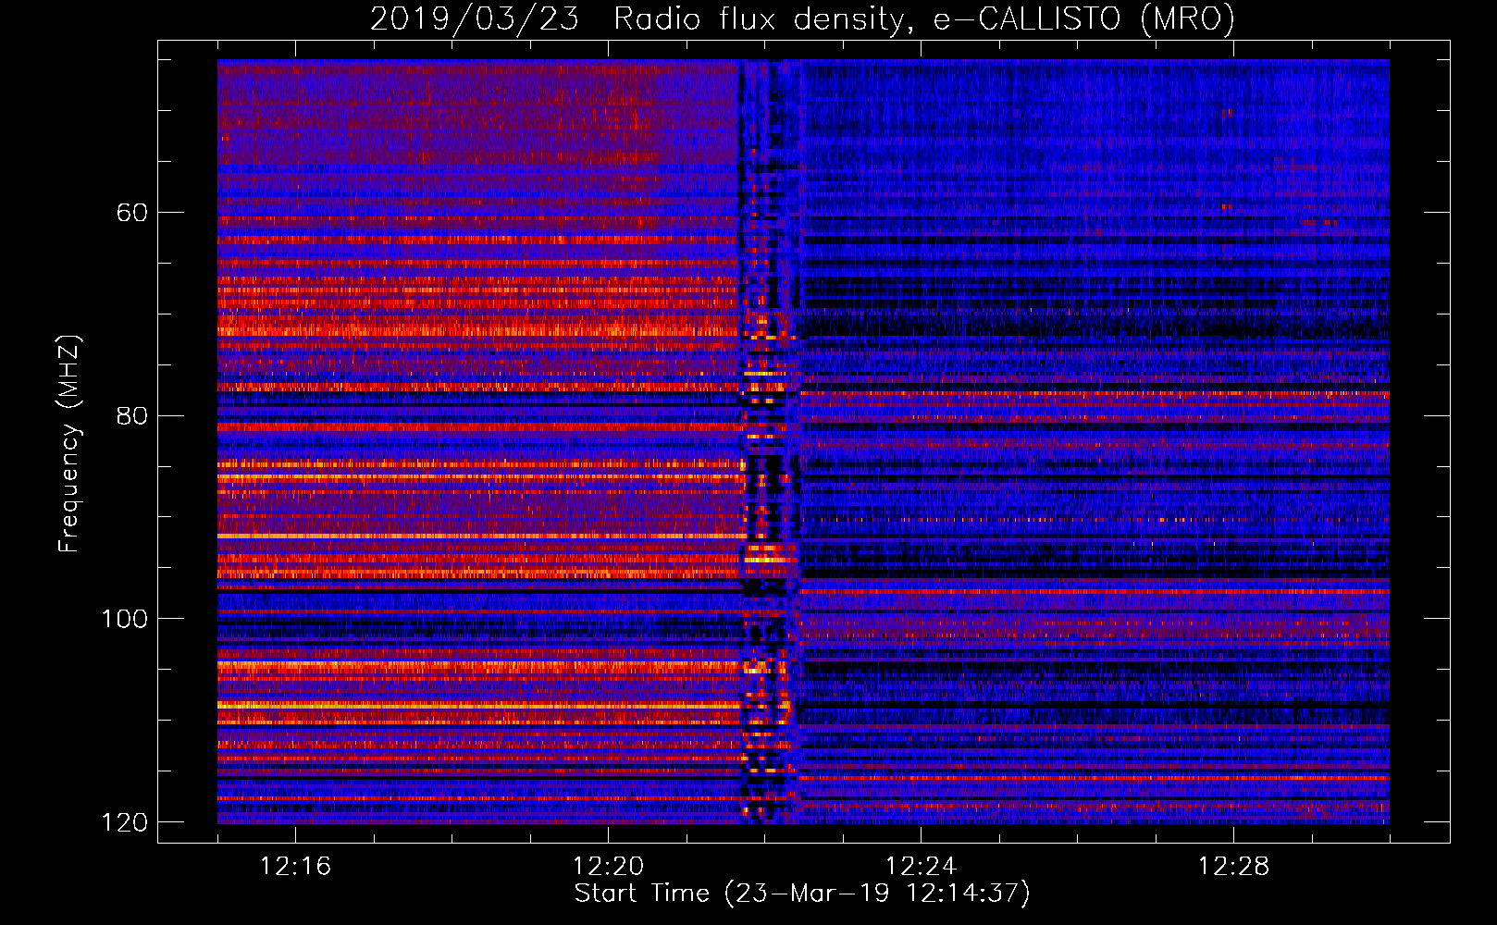This screenshot has width=1497, height=925.
Task: Click the 60 frequency tick label
Action: pyautogui.click(x=132, y=213)
